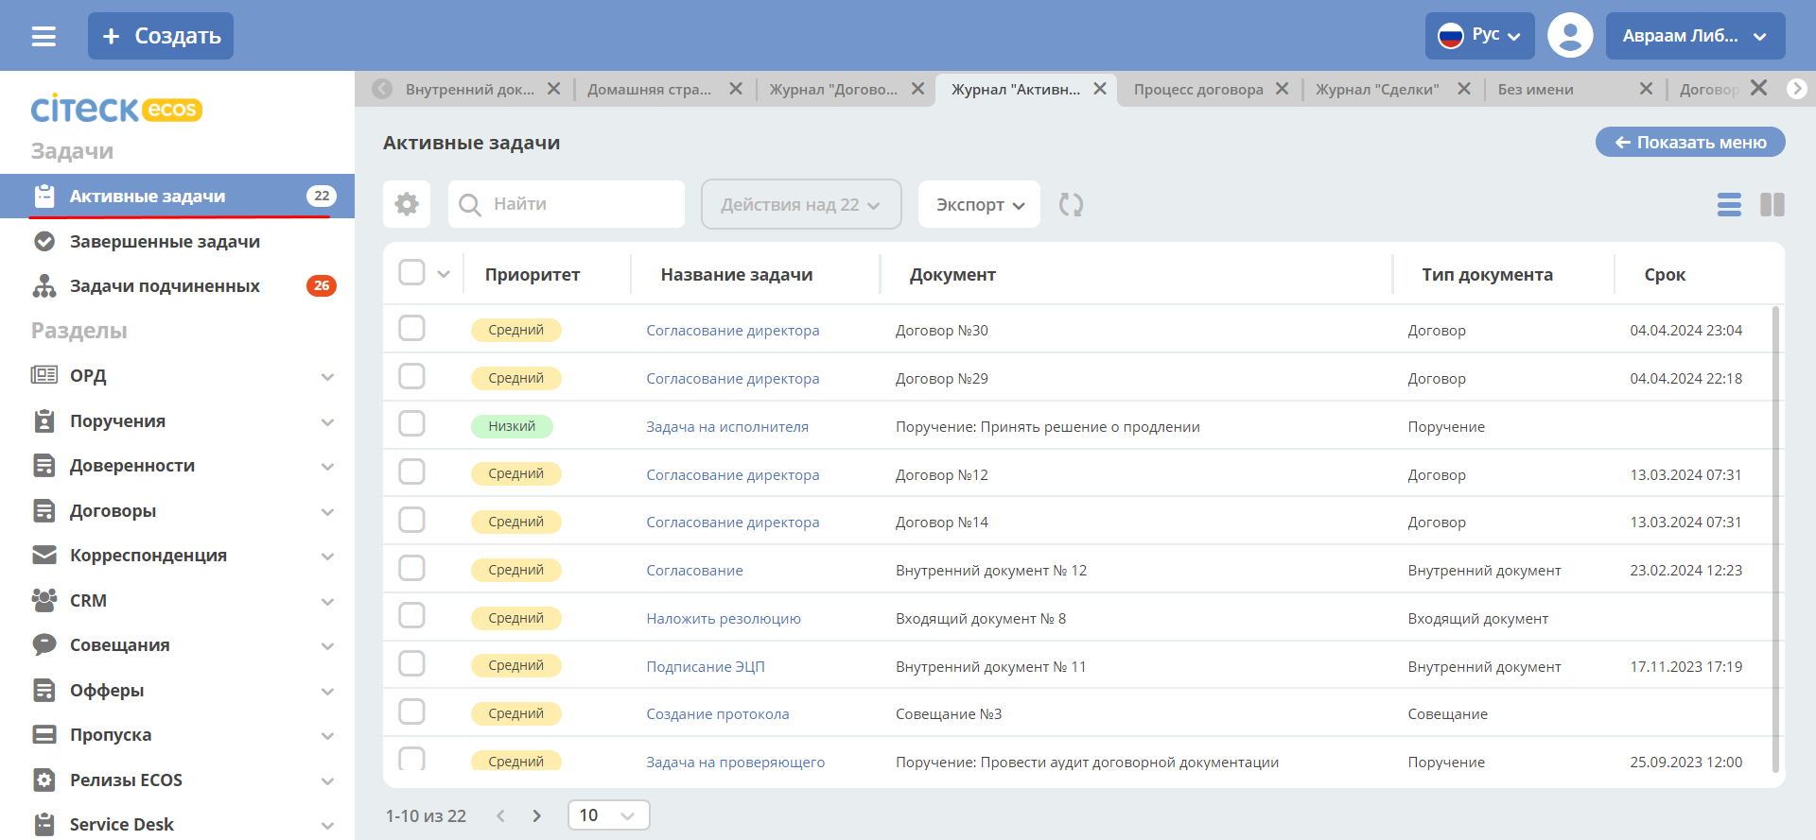Open the Авраам Либ... user menu

pyautogui.click(x=1695, y=36)
